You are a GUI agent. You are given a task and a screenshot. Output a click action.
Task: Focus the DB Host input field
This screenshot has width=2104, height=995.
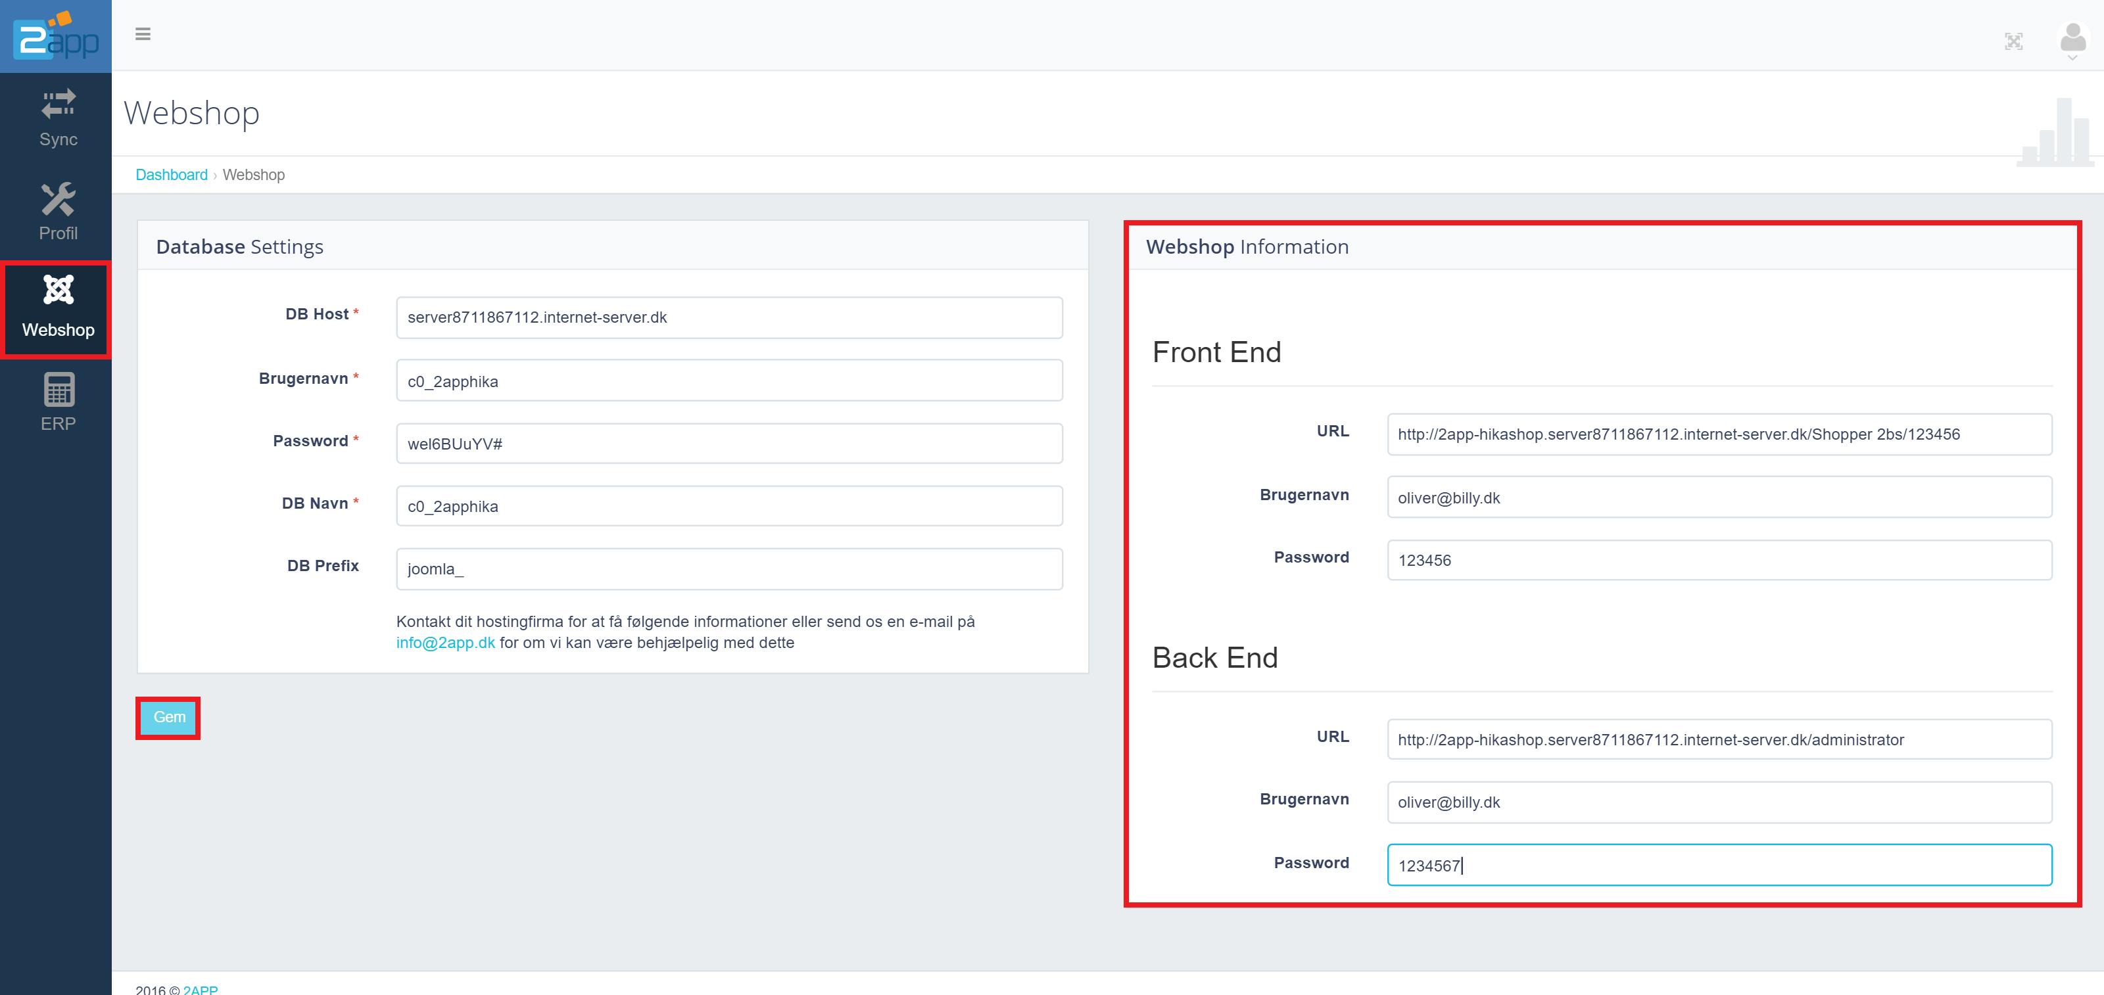tap(729, 317)
